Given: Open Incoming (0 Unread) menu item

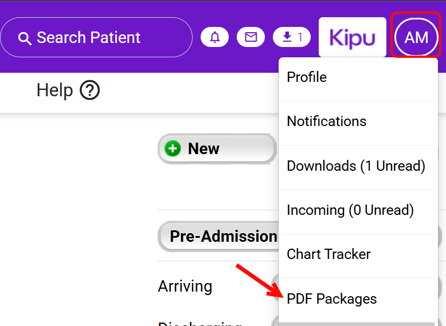Looking at the screenshot, I should pos(350,210).
